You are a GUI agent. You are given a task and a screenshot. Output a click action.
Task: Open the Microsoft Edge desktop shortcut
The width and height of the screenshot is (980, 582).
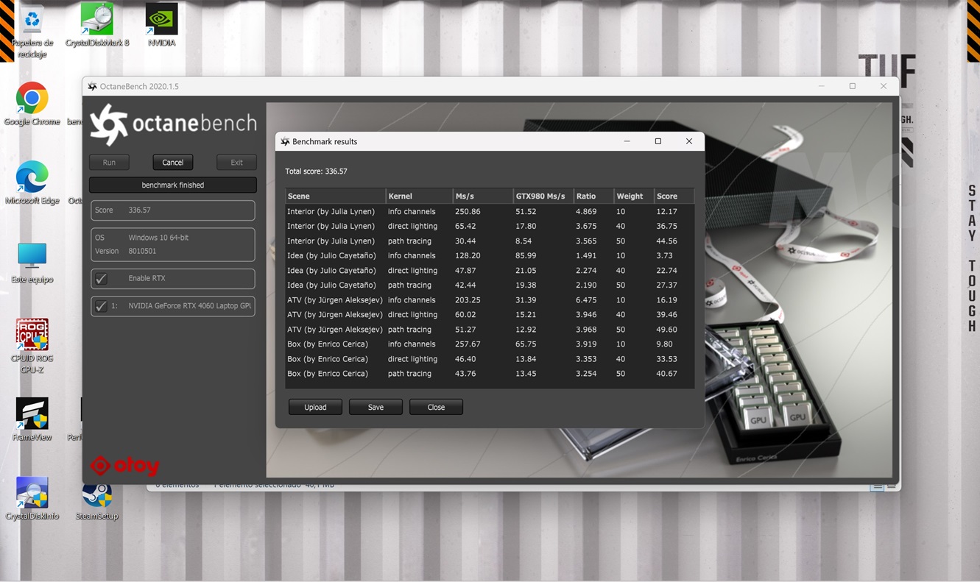[x=32, y=177]
